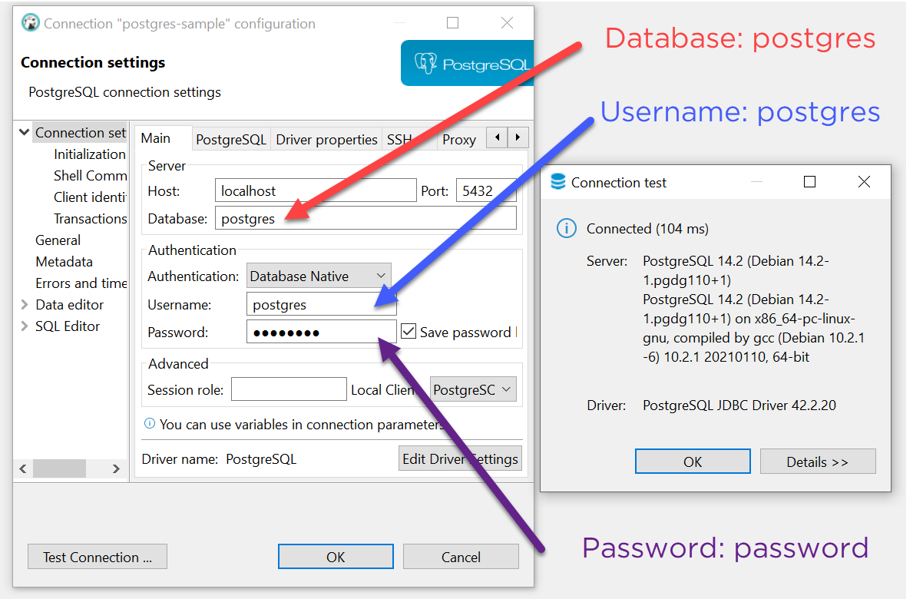Image resolution: width=913 pixels, height=599 pixels.
Task: Click the Database input field
Action: tap(366, 218)
